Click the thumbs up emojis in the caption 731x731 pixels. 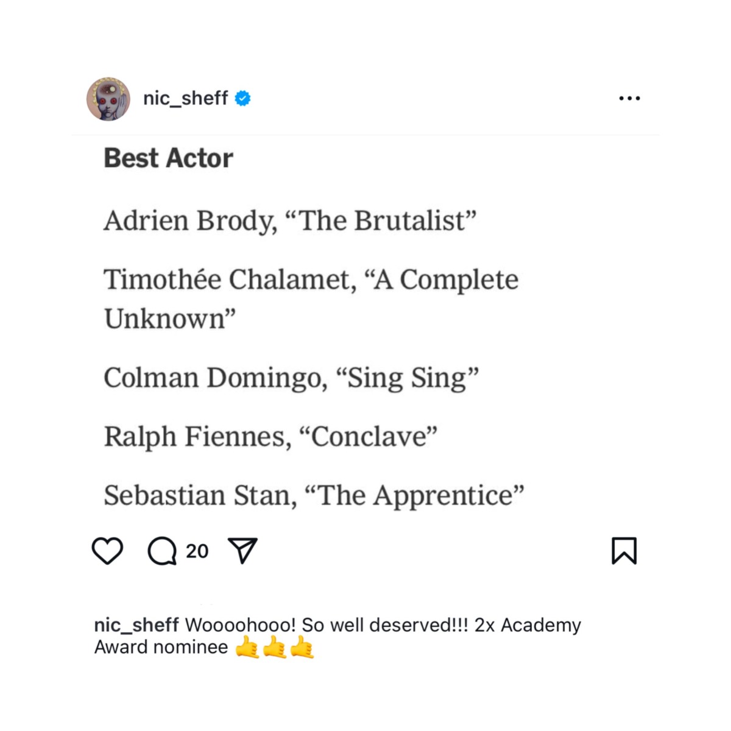coord(275,648)
